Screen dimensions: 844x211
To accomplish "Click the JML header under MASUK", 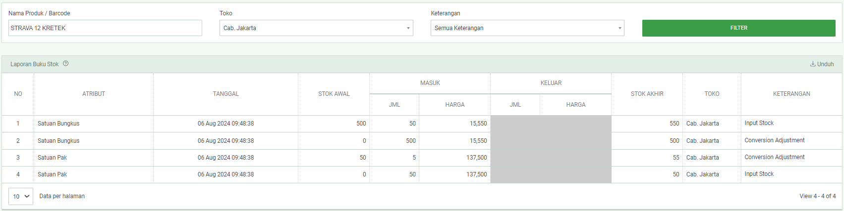I will 394,105.
